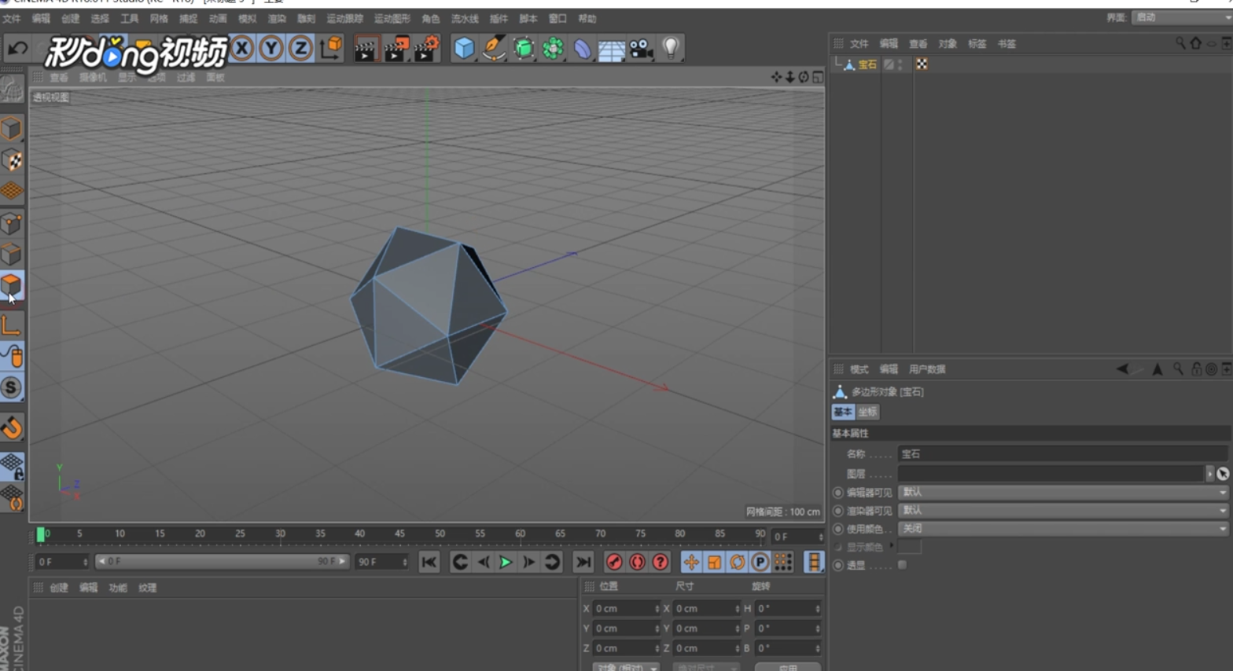
Task: Open the 渲染器可见 dropdown
Action: [1063, 510]
